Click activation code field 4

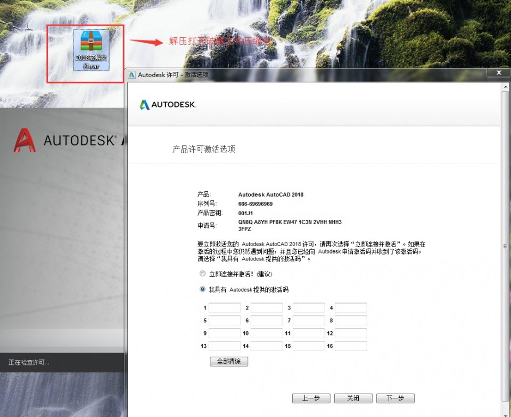pos(351,308)
